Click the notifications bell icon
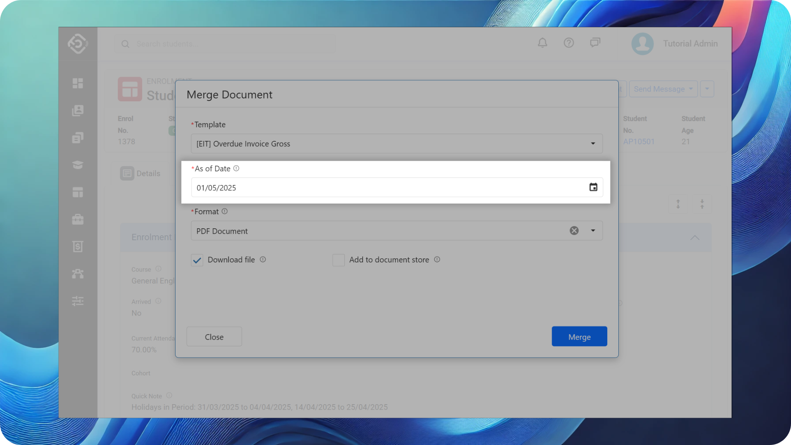This screenshot has width=791, height=445. tap(542, 43)
